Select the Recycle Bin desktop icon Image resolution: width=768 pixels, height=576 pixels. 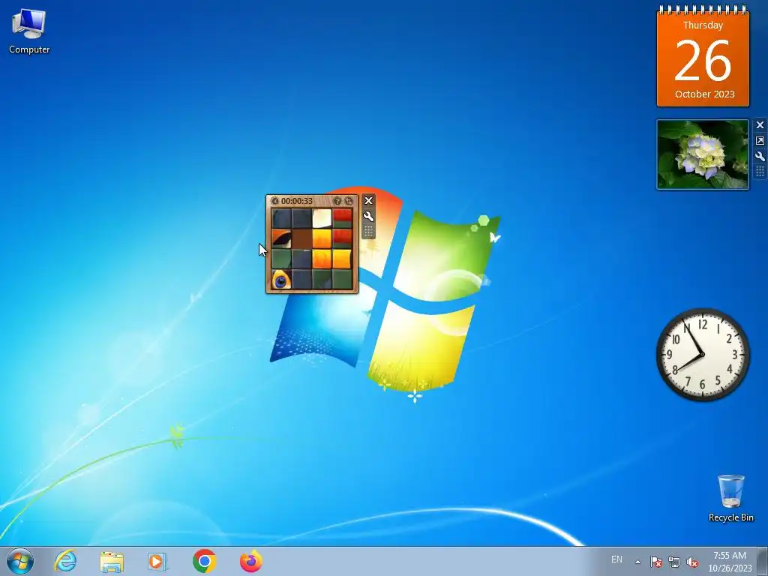730,498
